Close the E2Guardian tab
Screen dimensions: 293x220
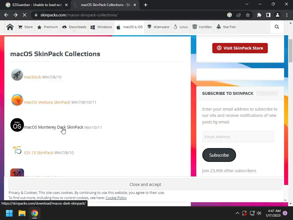pos(66,5)
